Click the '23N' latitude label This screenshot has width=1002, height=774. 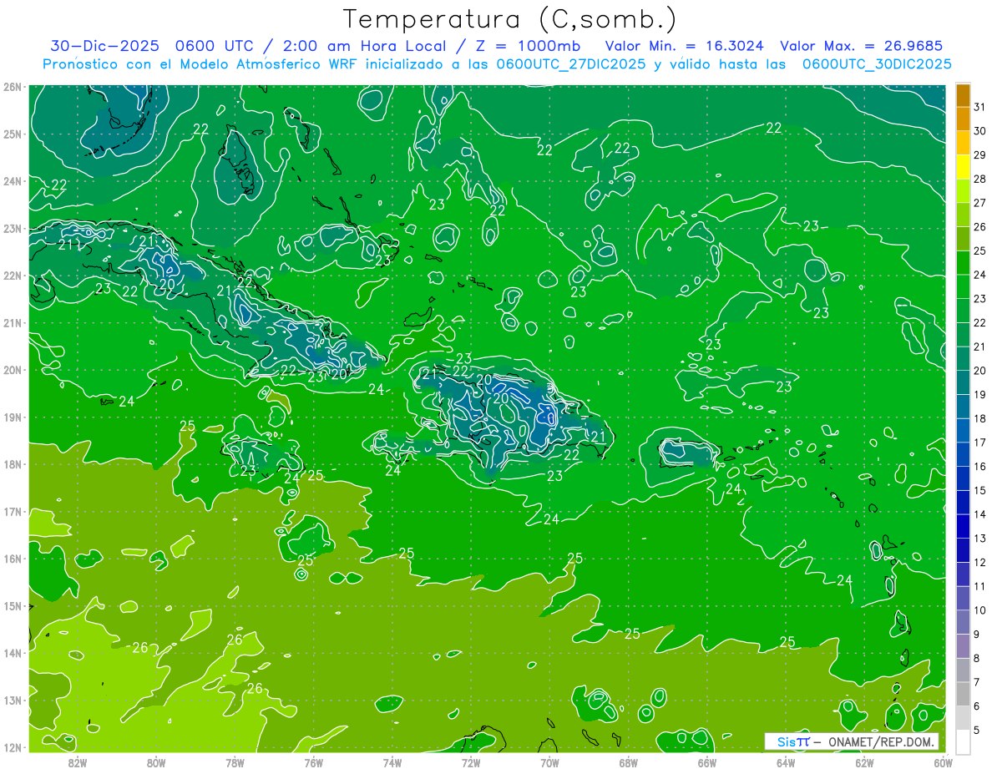pos(13,229)
